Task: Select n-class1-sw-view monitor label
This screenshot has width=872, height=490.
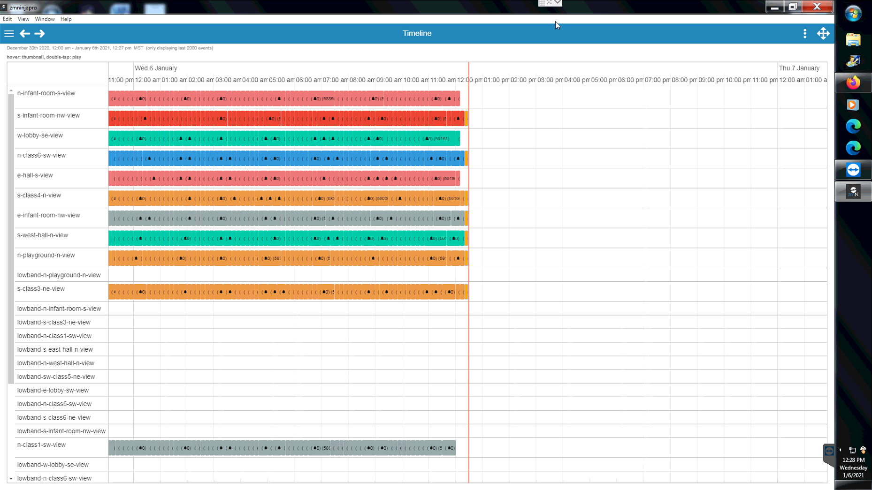Action: tap(41, 445)
